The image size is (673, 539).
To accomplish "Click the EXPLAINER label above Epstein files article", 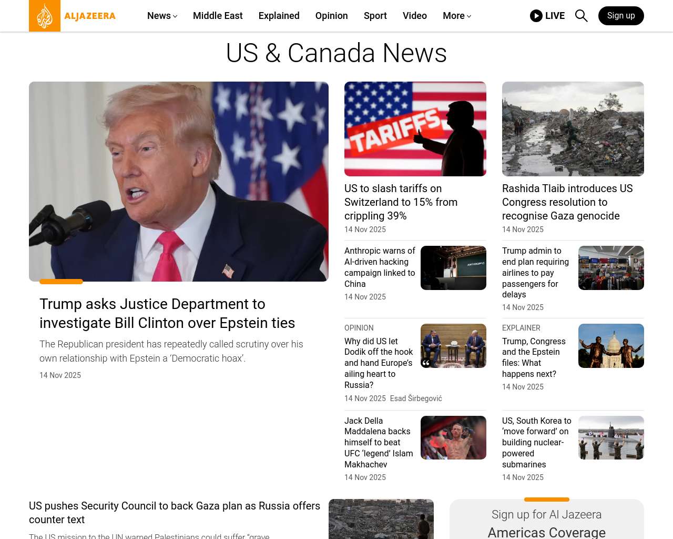I will (521, 328).
